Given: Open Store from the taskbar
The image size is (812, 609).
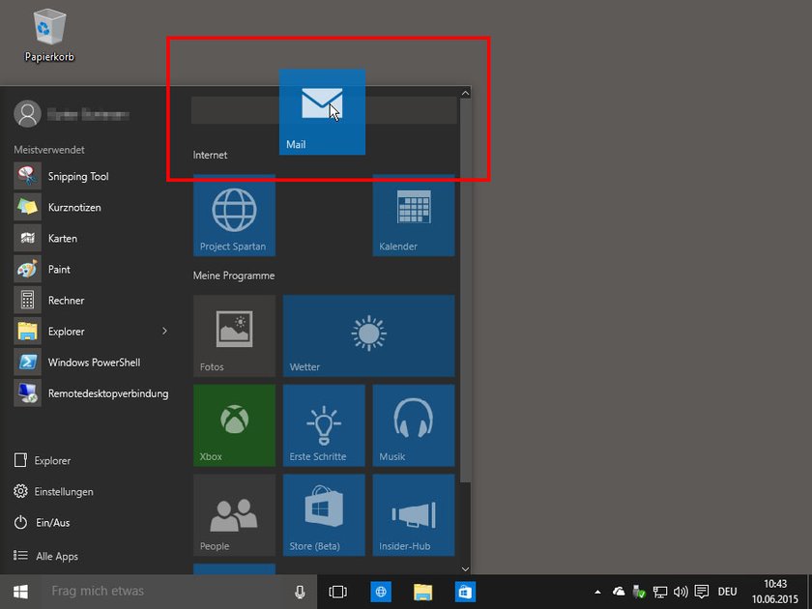Looking at the screenshot, I should click(x=465, y=592).
